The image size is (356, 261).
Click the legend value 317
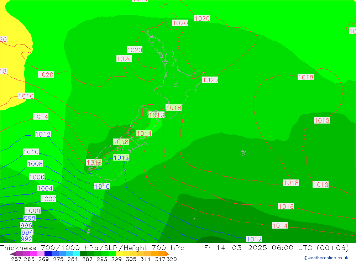pos(160,259)
